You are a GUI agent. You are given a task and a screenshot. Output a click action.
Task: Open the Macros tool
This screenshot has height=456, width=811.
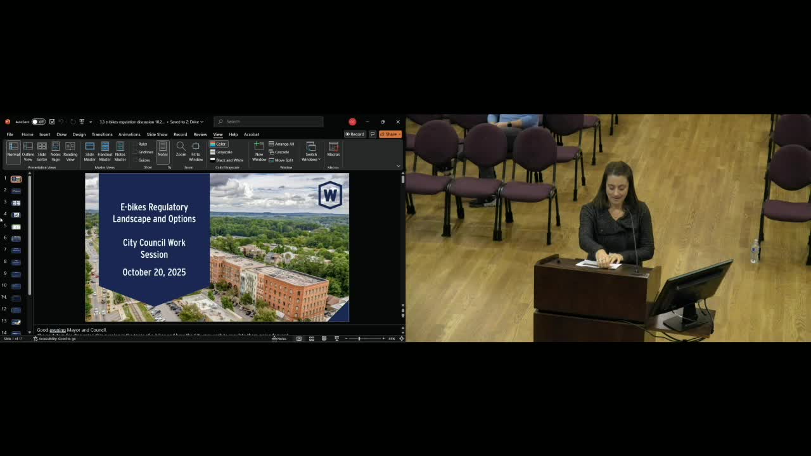(x=333, y=149)
